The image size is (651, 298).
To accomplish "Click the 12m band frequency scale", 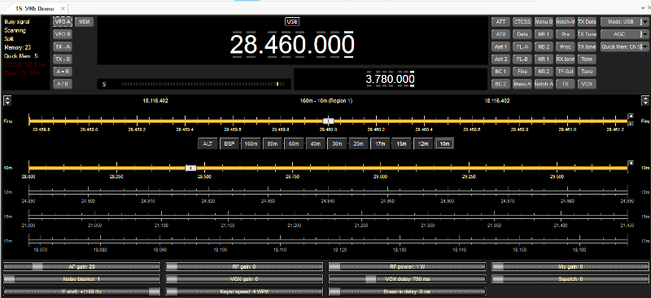I will (x=328, y=192).
